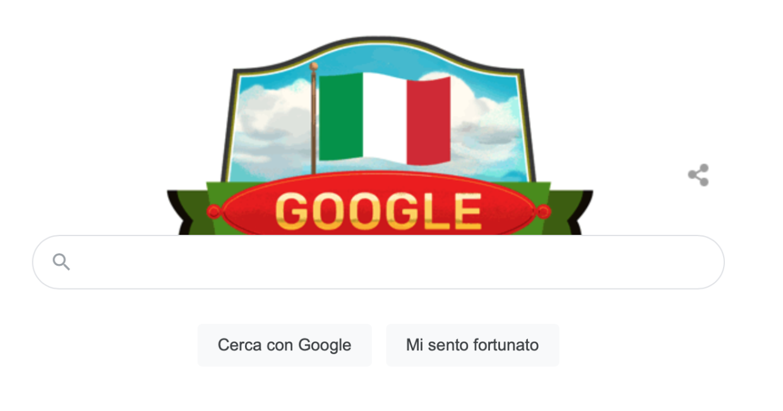Click the Mi sento fortunato button
This screenshot has height=411, width=783.
(x=472, y=345)
